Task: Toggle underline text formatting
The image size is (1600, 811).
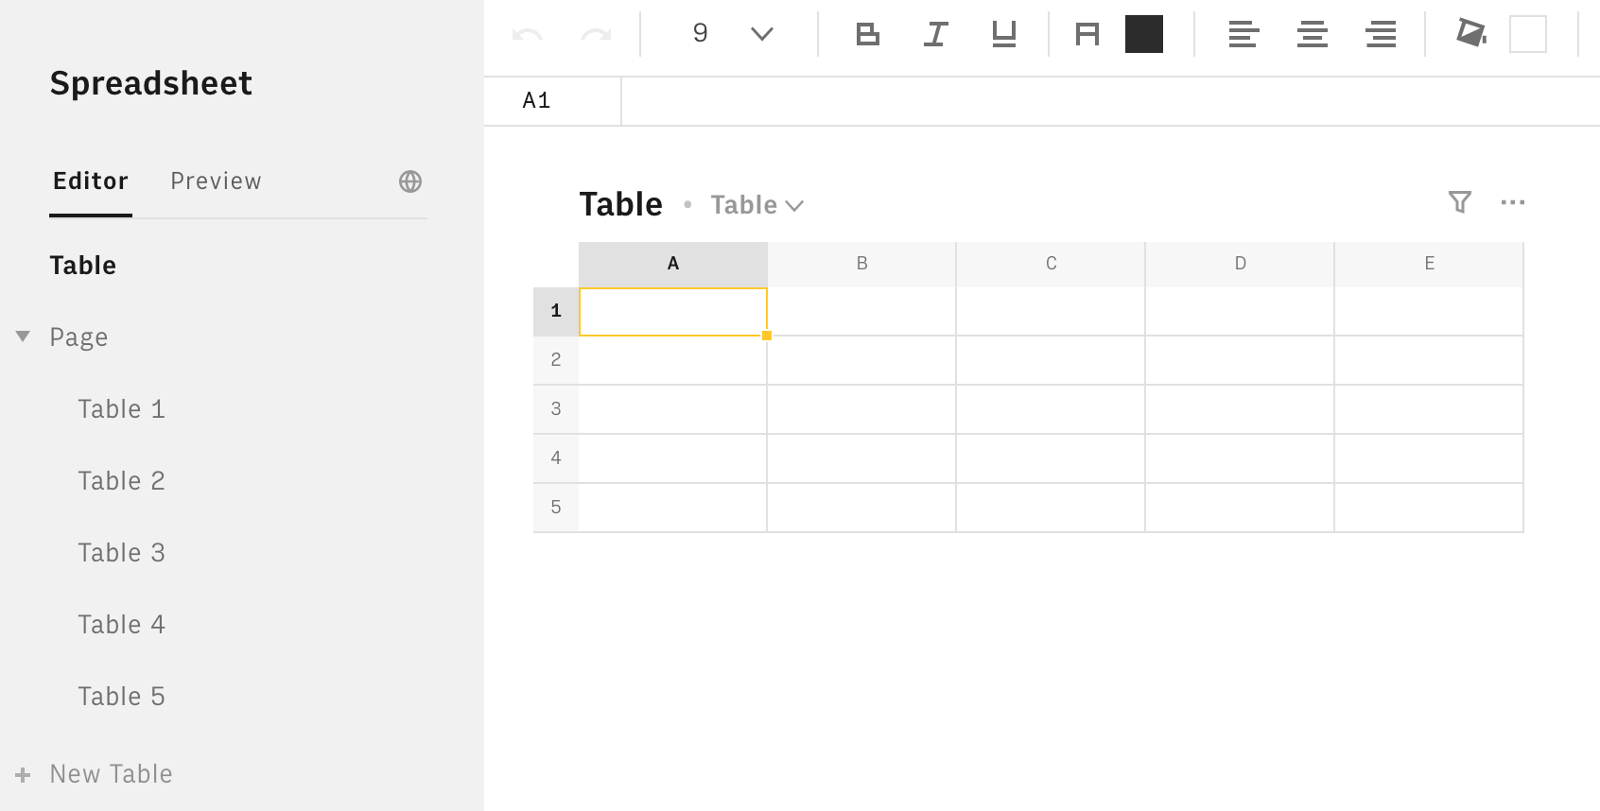Action: tap(1003, 35)
